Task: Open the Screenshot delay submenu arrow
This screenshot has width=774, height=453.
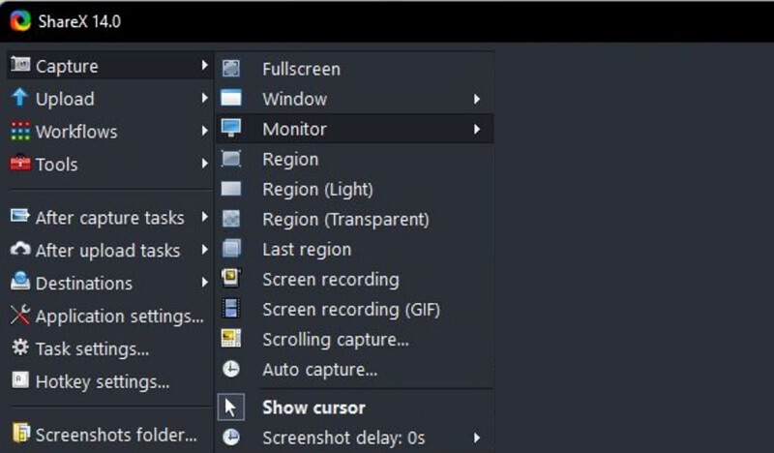Action: click(x=477, y=438)
